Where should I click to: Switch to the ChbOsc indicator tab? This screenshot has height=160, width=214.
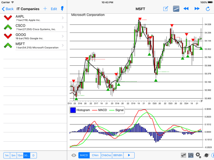(107, 155)
